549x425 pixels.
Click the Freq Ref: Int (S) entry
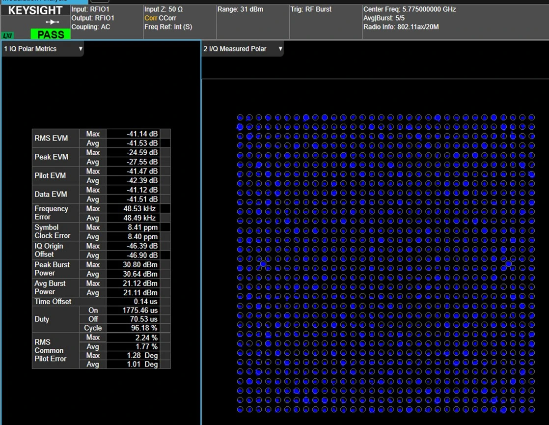(168, 27)
